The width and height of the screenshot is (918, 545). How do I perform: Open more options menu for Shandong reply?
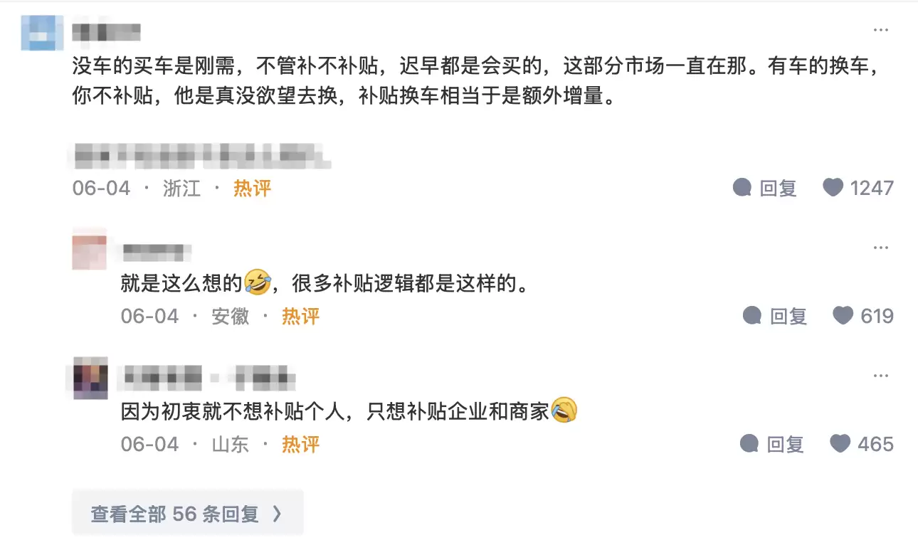[x=881, y=376]
